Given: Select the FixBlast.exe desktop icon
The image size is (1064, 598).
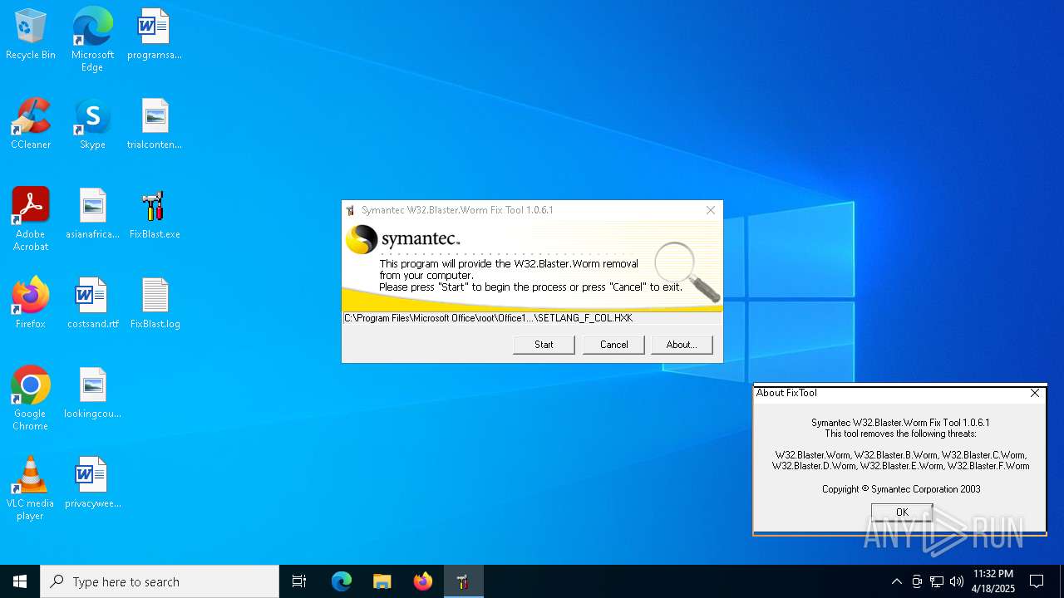Looking at the screenshot, I should tap(155, 214).
